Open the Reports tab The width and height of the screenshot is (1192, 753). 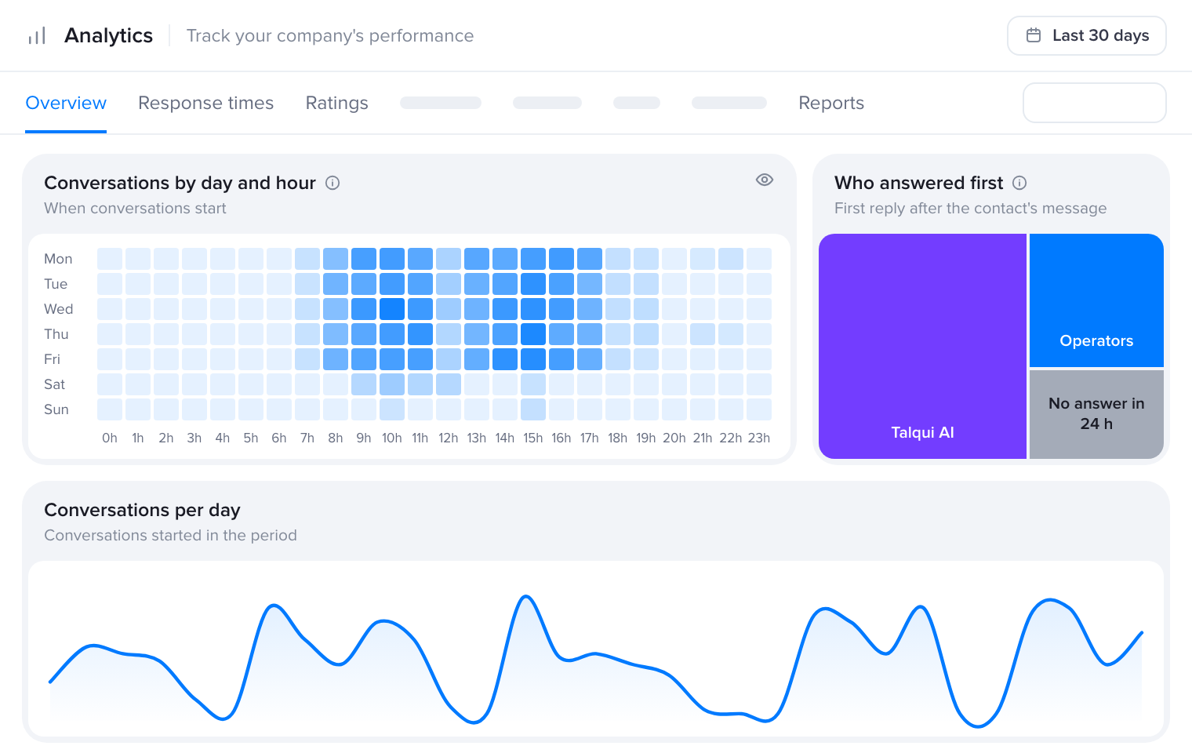831,104
